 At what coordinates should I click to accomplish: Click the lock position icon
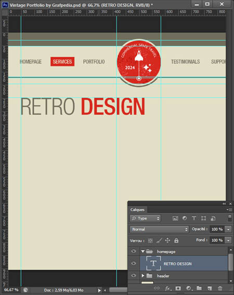pyautogui.click(x=167, y=240)
